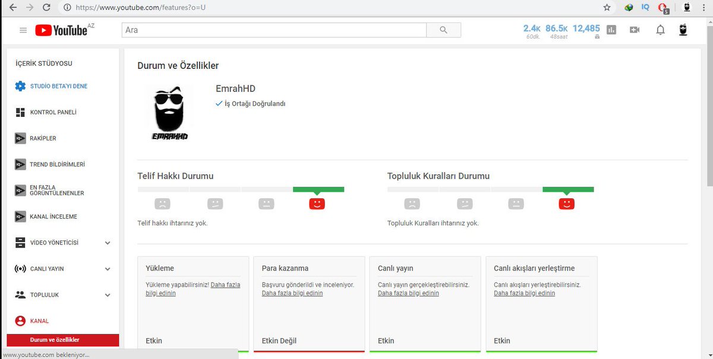Open 'Daha fazla bilgi edinin' in Para kazanma card
This screenshot has width=713, height=359.
click(x=292, y=293)
